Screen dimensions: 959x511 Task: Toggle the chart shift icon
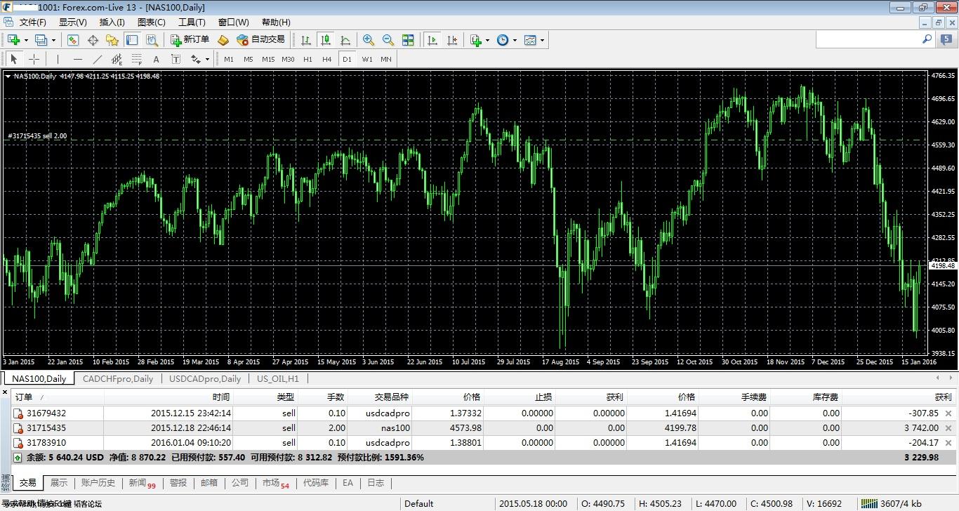click(452, 40)
